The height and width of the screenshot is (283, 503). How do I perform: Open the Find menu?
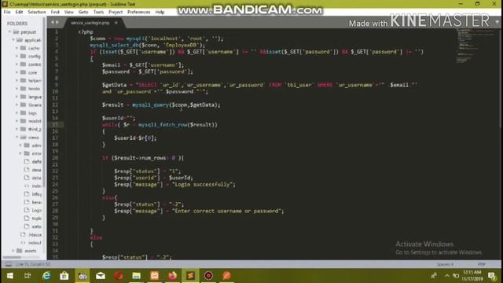coord(55,12)
